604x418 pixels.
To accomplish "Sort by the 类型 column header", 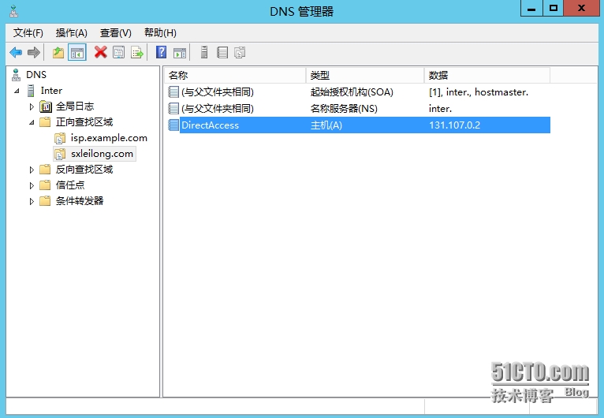I will (365, 76).
